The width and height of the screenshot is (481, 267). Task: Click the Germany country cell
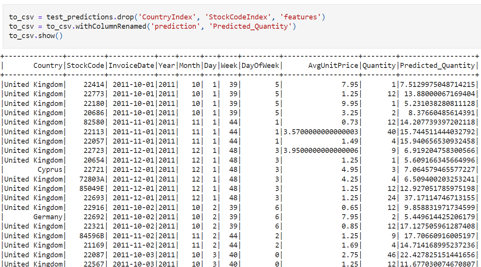click(48, 217)
